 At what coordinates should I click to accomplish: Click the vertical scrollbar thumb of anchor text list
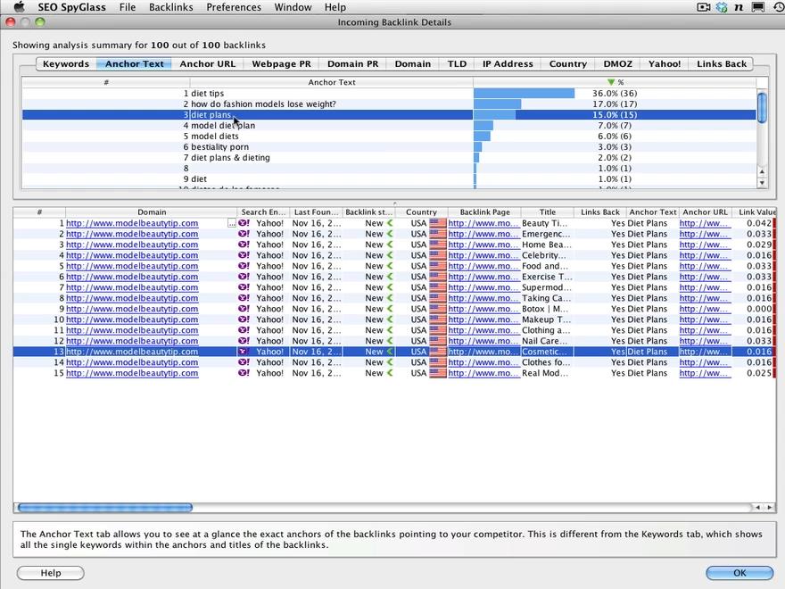762,107
